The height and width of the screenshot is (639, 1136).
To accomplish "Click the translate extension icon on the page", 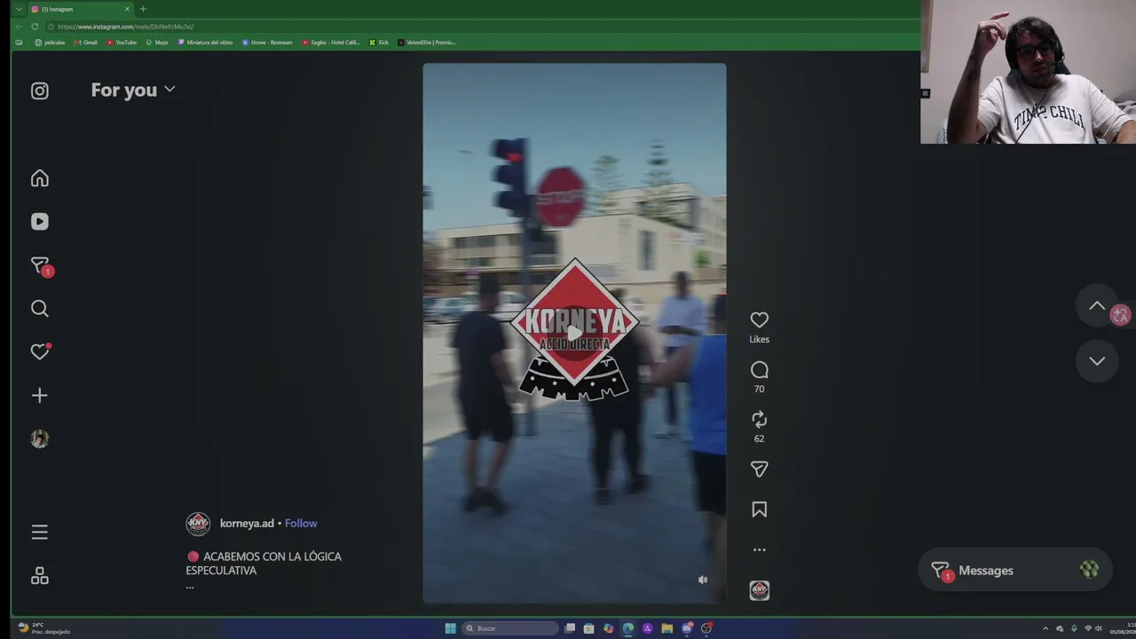I will tap(1121, 316).
